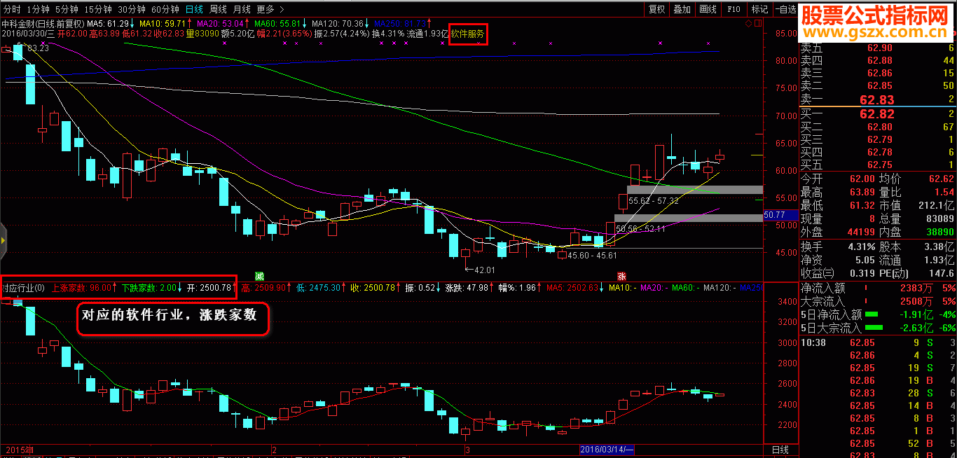Open the 画线 drawing tools

coord(708,10)
